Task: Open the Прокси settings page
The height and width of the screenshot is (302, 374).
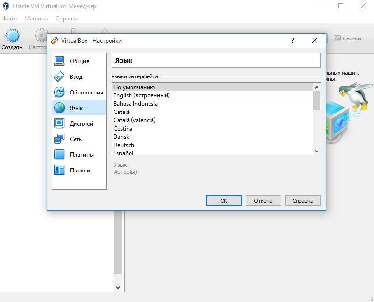Action: coord(79,170)
